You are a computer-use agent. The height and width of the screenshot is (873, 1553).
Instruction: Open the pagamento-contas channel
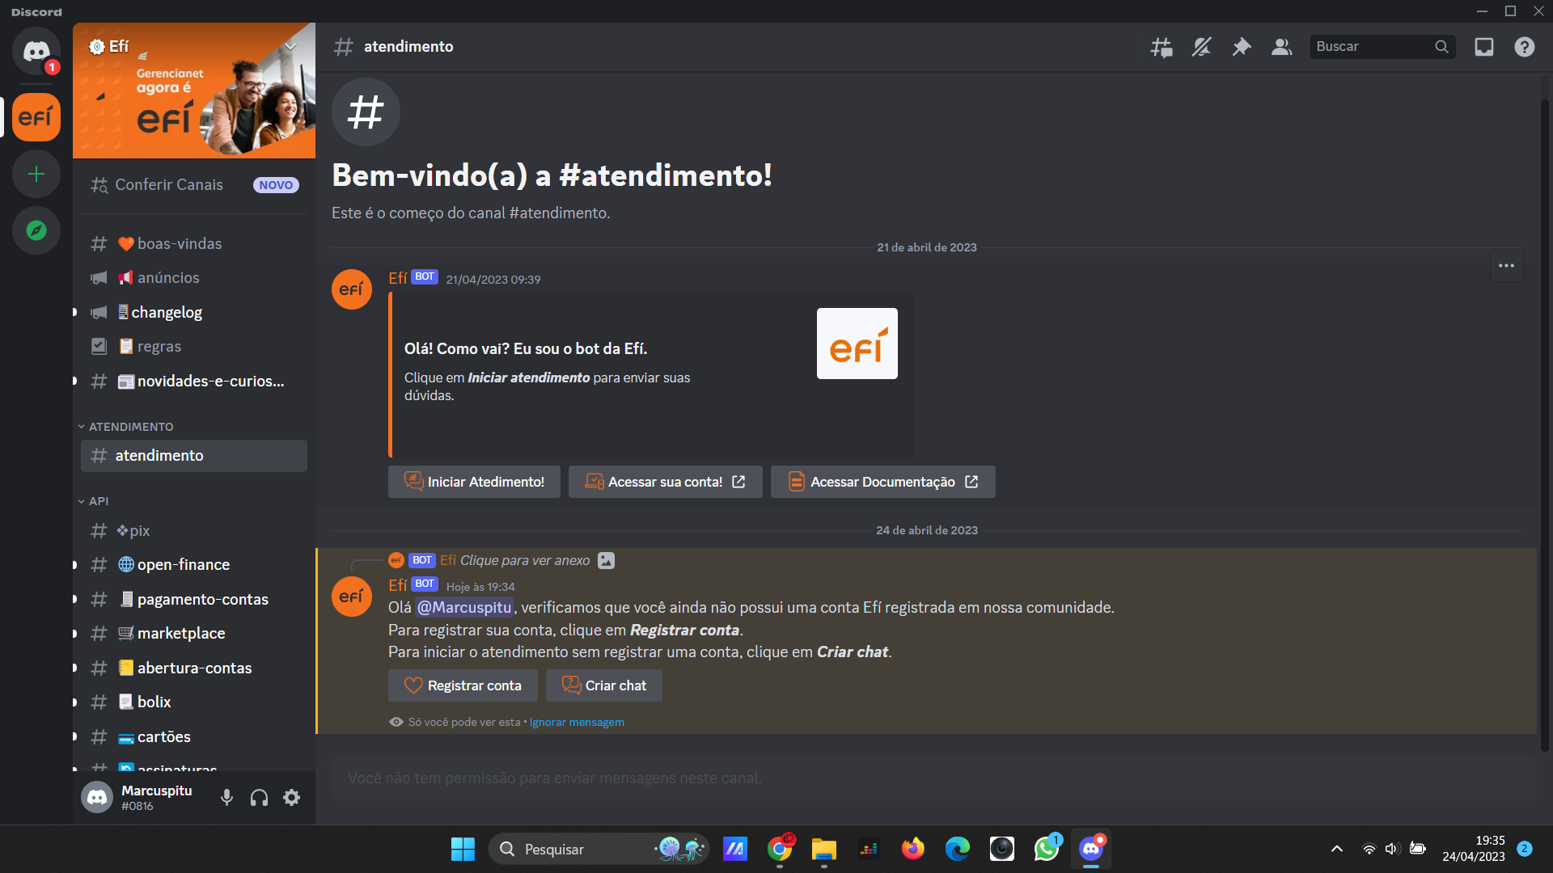(x=194, y=600)
